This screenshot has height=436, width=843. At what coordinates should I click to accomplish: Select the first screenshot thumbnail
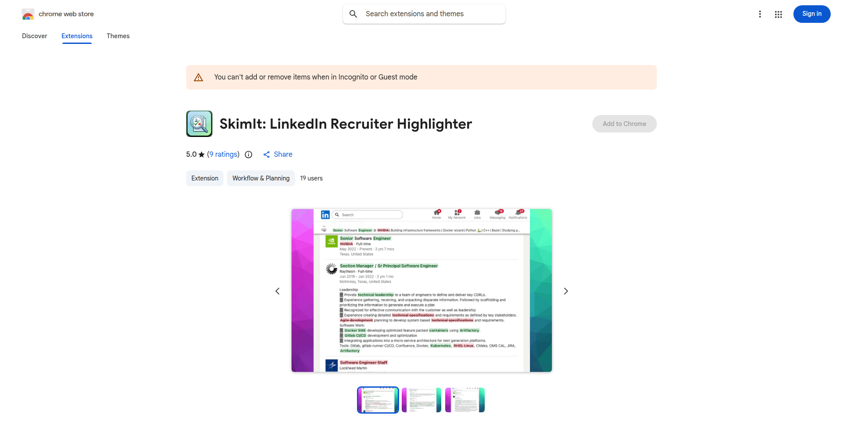(x=378, y=400)
